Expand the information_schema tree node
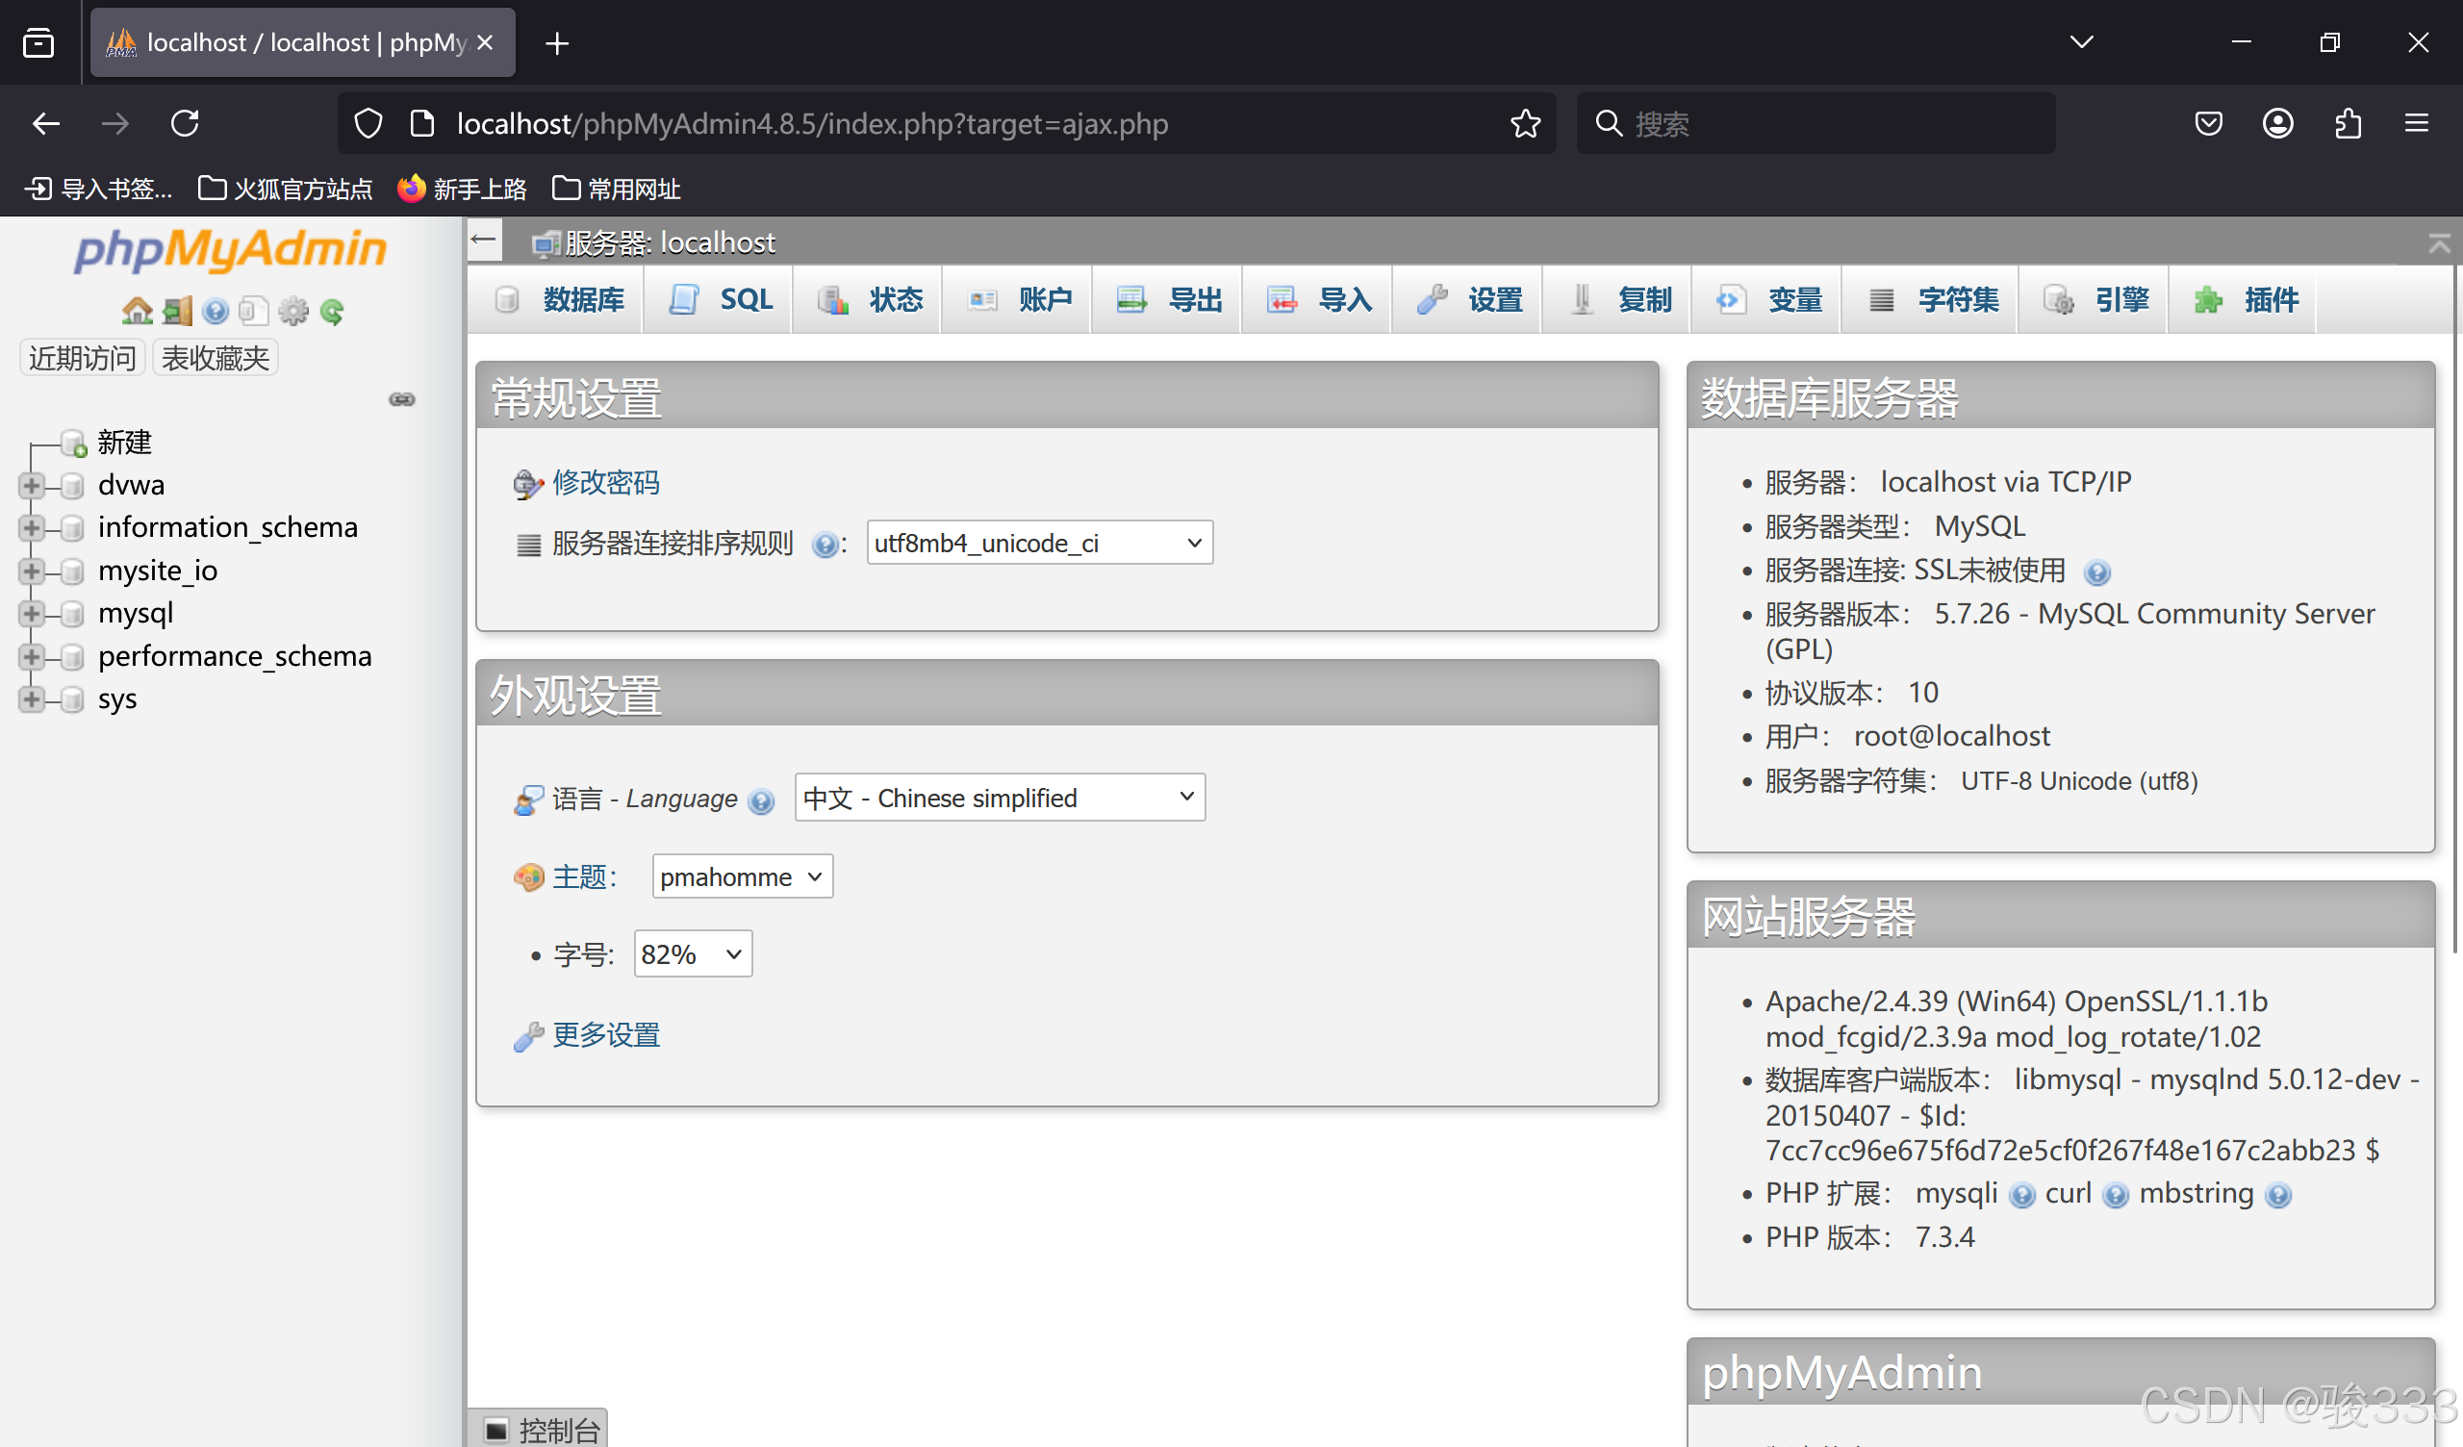This screenshot has width=2463, height=1447. pyautogui.click(x=32, y=529)
